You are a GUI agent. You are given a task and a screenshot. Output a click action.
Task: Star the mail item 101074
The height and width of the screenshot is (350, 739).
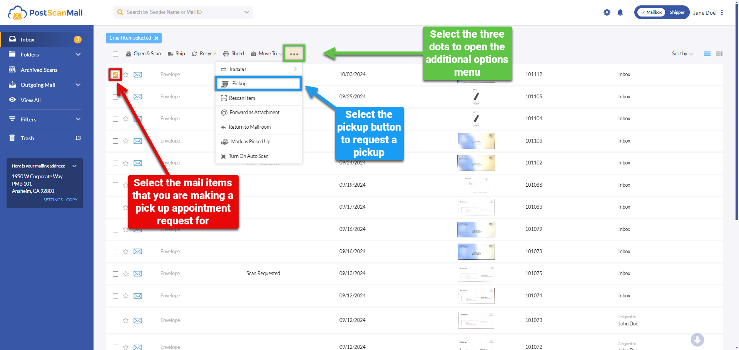125,296
